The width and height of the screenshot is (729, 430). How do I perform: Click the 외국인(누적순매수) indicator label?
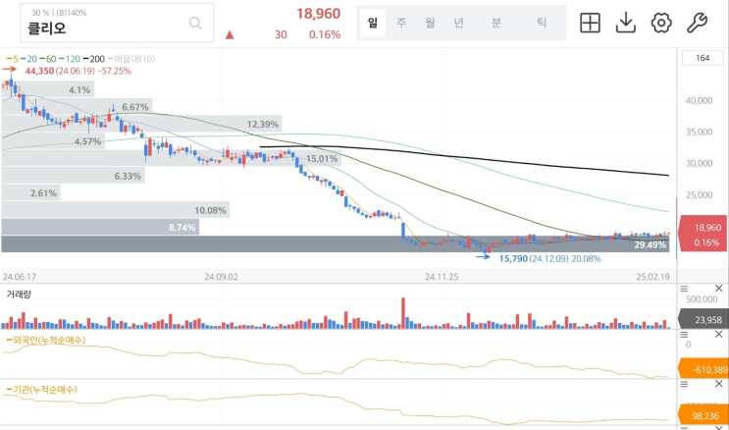tap(45, 341)
